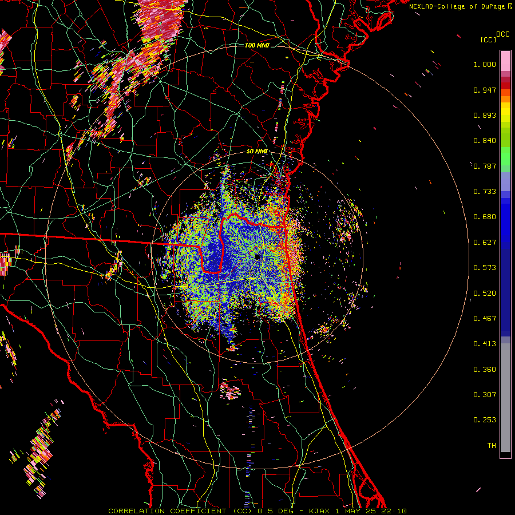Click the 1.000 legend value
The width and height of the screenshot is (515, 515).
click(485, 64)
